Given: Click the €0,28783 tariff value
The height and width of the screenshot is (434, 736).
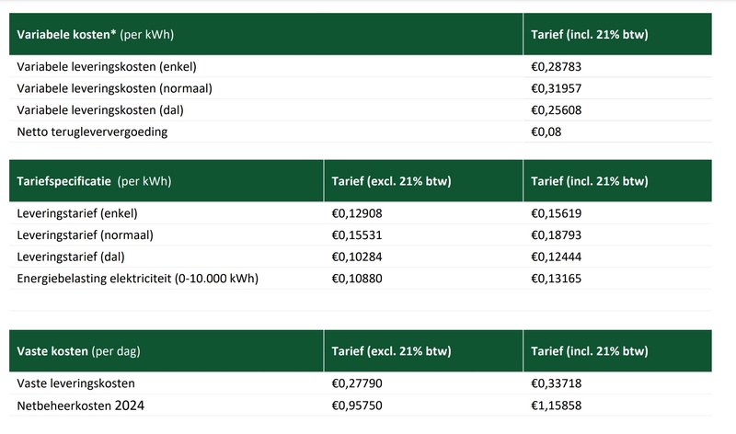Looking at the screenshot, I should pos(557,67).
